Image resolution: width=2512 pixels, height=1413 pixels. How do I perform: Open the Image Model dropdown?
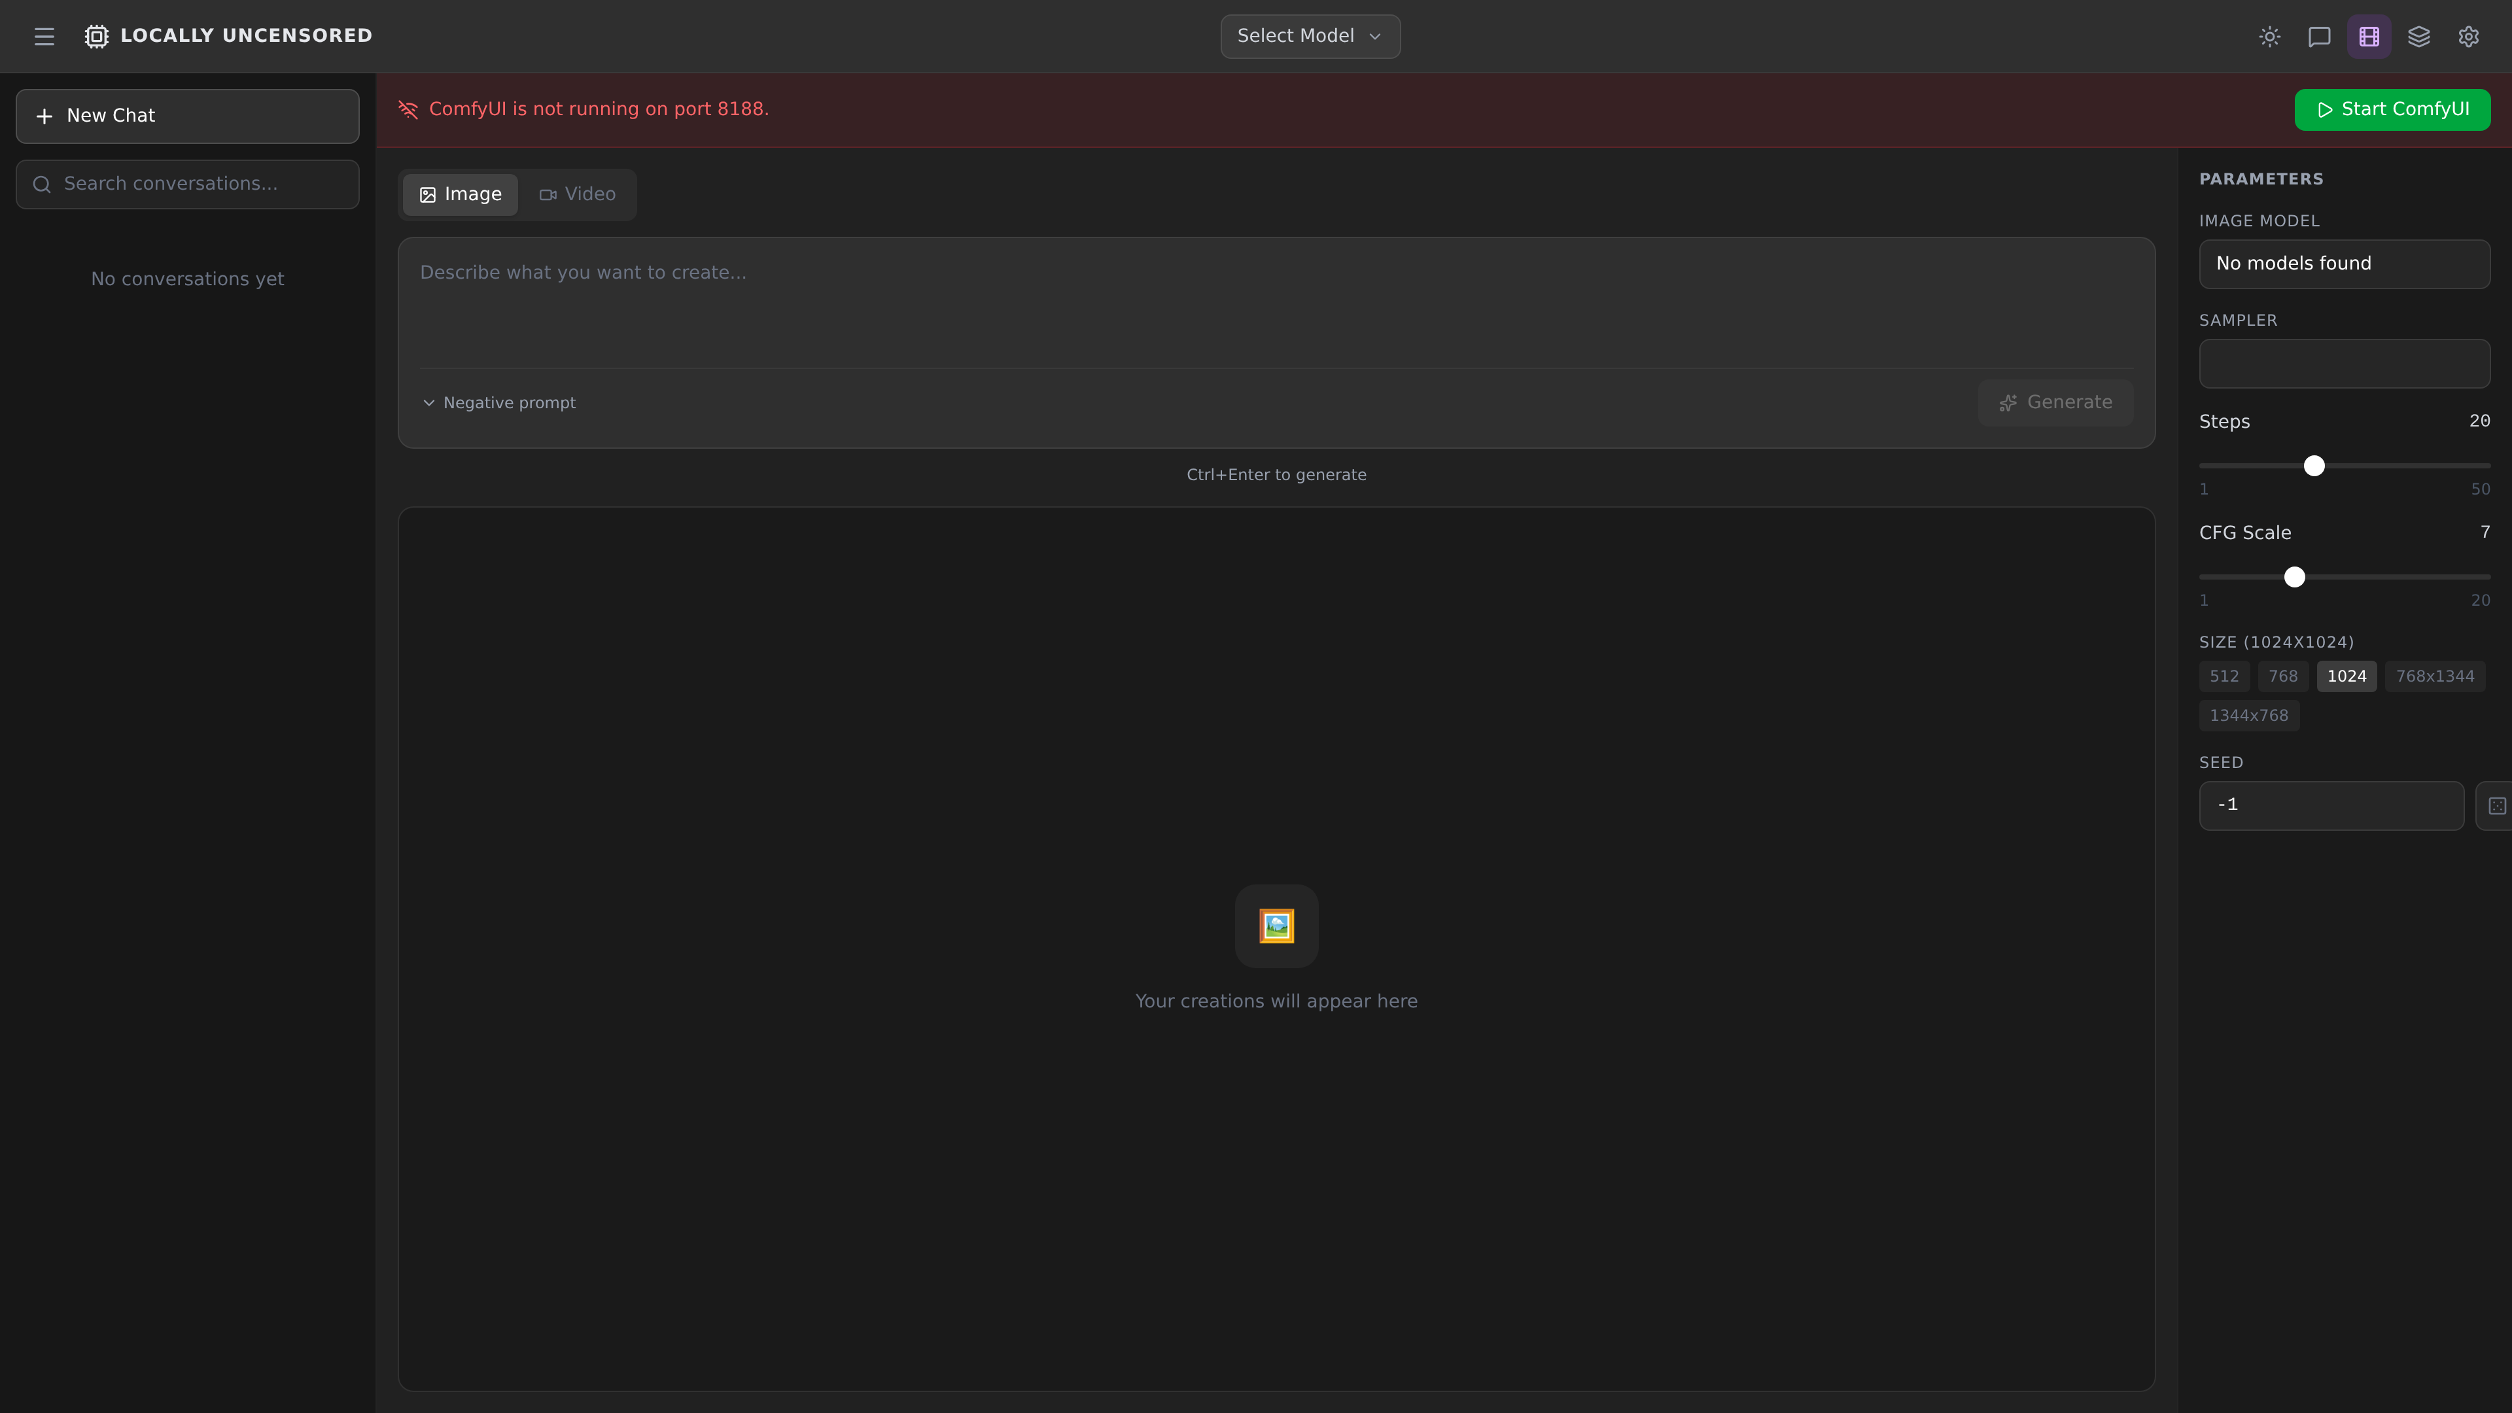coord(2343,264)
